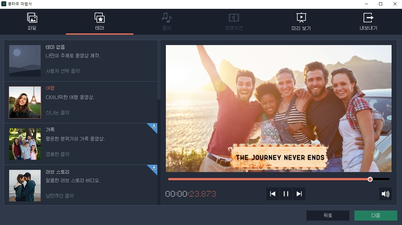
Task: Click the 테마 없음 title text
Action: pyautogui.click(x=55, y=47)
